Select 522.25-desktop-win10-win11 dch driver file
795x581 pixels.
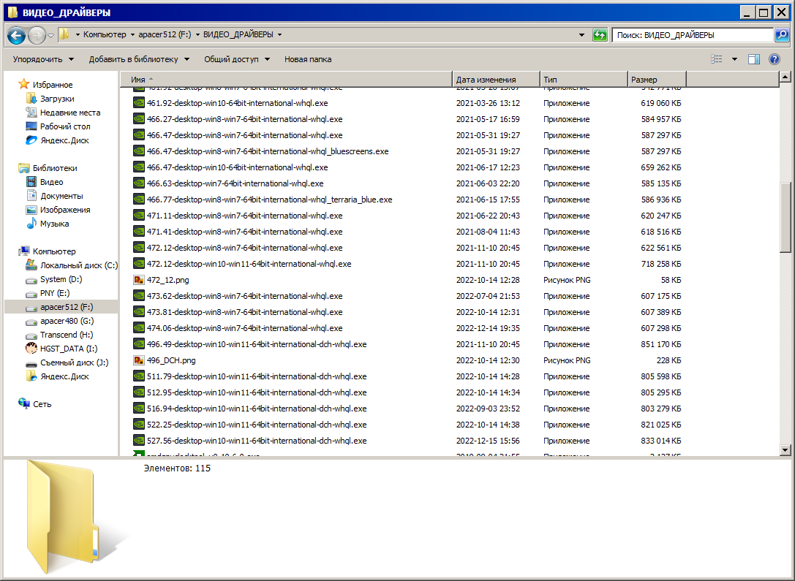point(257,425)
